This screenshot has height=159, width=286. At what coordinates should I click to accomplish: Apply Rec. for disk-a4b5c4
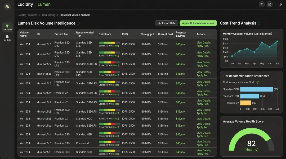(x=203, y=136)
